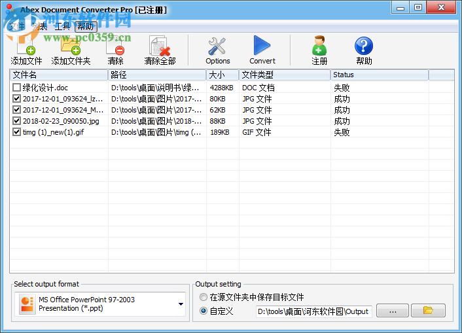Check the 绿化设计.doc checkbox
462x333 pixels.
pyautogui.click(x=16, y=88)
